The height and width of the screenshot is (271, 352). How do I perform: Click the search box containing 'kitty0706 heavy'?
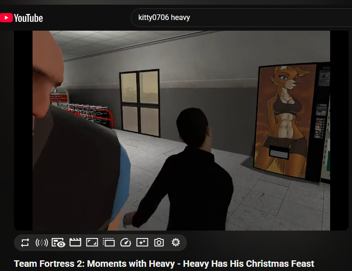click(x=232, y=18)
